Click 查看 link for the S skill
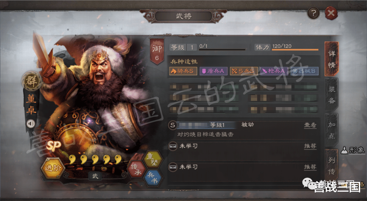Viewport: 367px width, 201px height. click(x=310, y=125)
